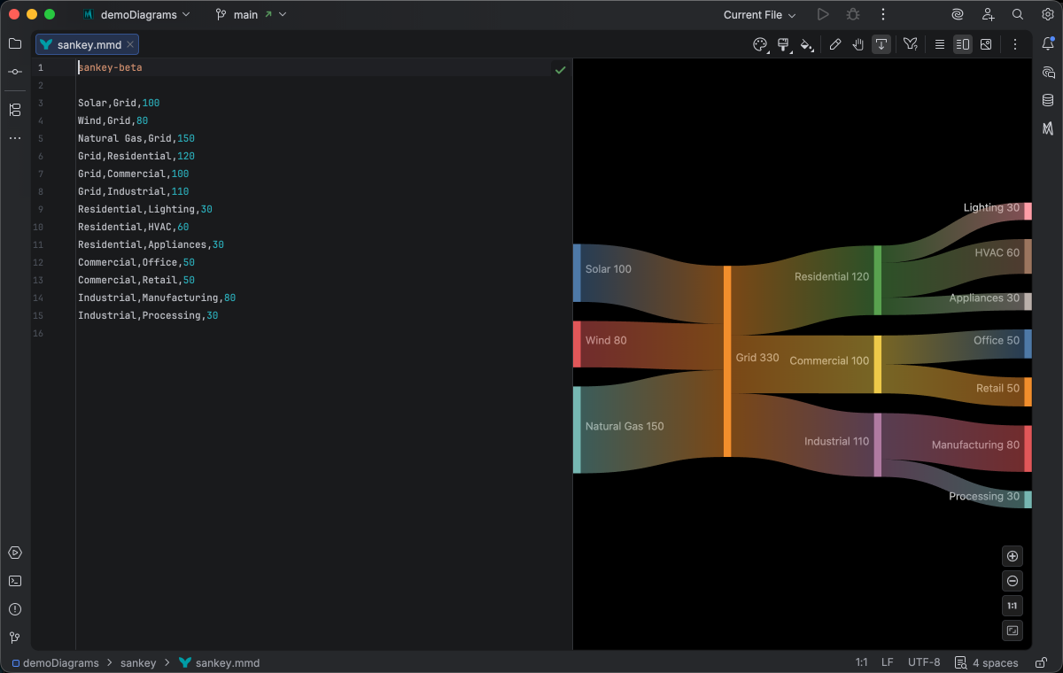Screen dimensions: 1063x673
Task: Open the Project folder tool window
Action: [x=15, y=43]
